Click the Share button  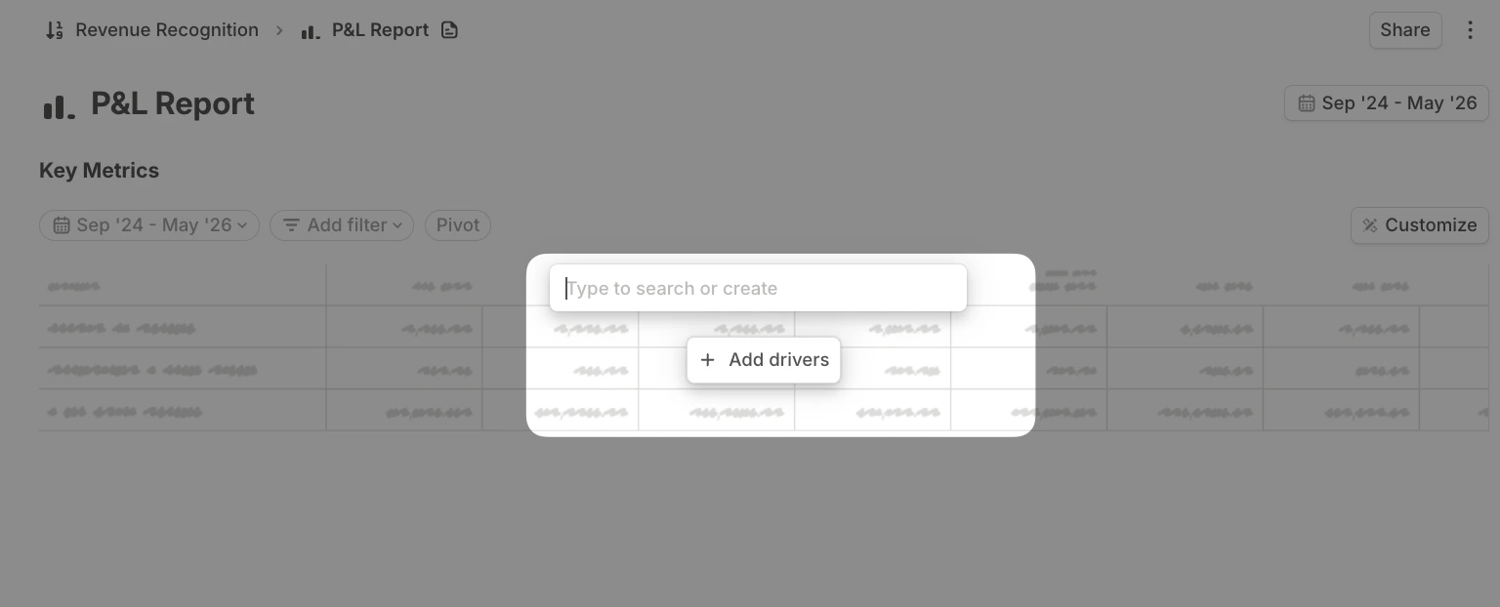click(x=1404, y=29)
